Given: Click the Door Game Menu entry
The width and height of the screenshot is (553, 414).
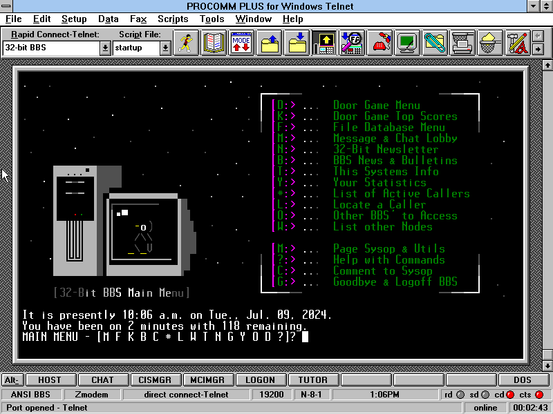Looking at the screenshot, I should click(377, 105).
